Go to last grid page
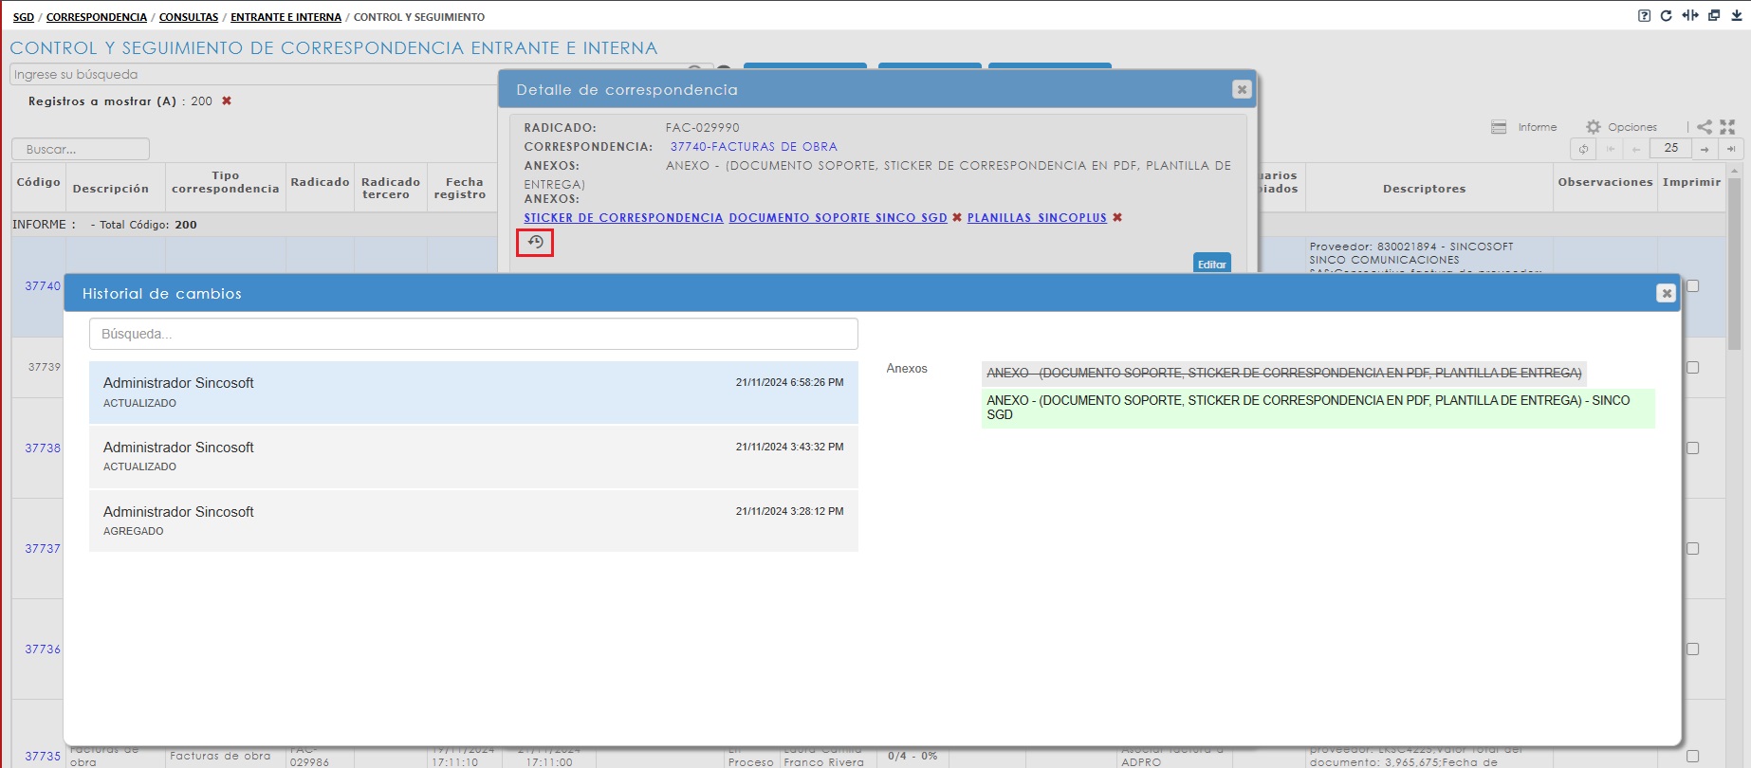This screenshot has width=1751, height=768. point(1731,149)
